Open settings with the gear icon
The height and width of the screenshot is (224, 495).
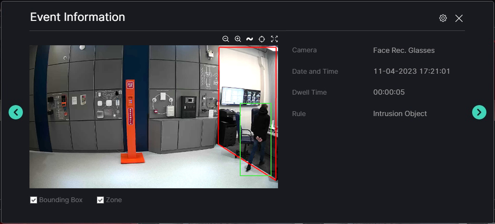443,18
